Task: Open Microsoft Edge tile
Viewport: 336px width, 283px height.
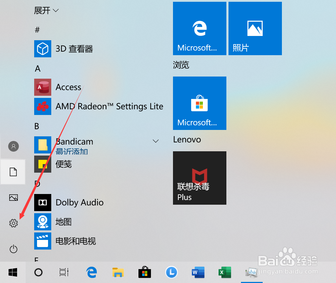Action: (x=199, y=28)
